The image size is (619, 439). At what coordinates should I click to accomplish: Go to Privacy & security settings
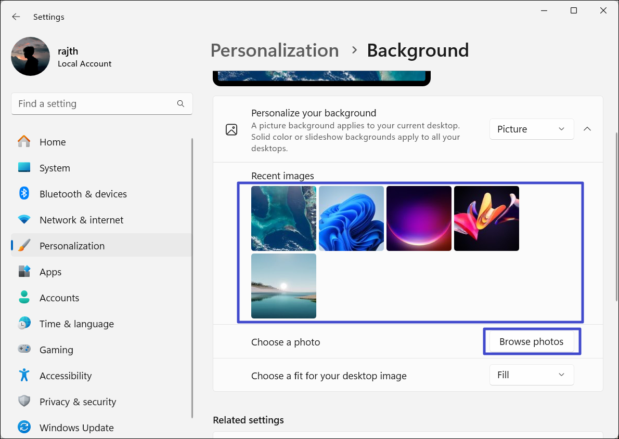tap(78, 402)
